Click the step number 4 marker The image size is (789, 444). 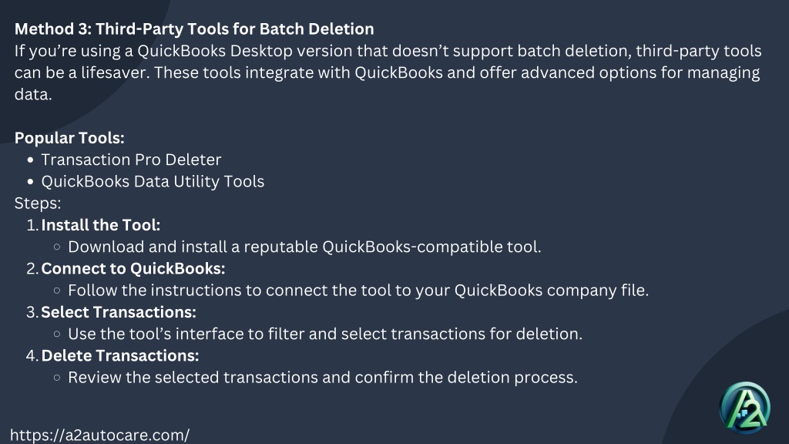coord(32,355)
